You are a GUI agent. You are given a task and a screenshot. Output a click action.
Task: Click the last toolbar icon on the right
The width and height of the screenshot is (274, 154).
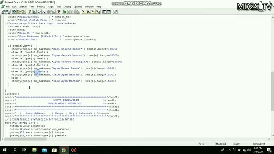coord(115,12)
